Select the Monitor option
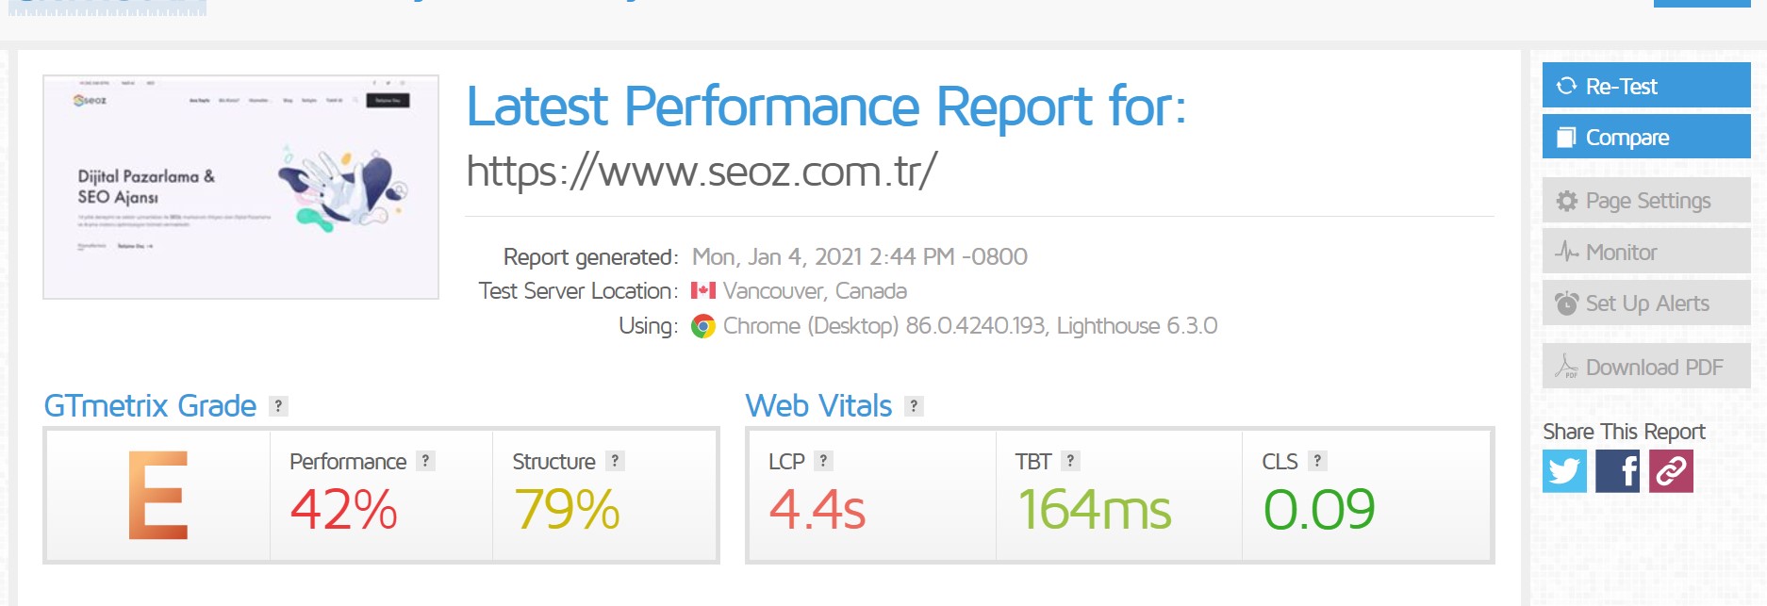Image resolution: width=1767 pixels, height=606 pixels. pos(1646,252)
